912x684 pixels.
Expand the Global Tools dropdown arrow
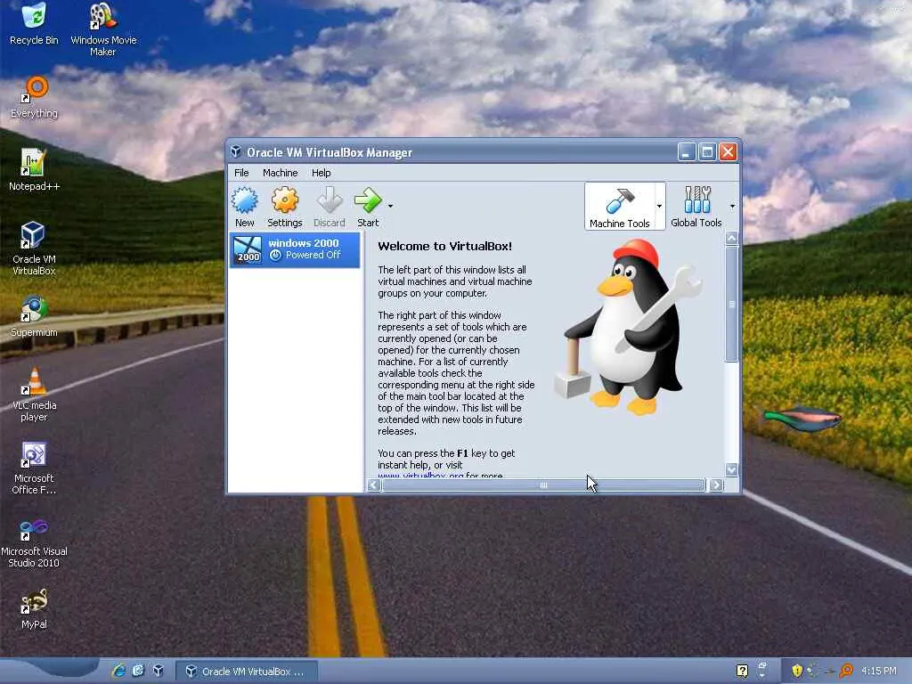732,206
